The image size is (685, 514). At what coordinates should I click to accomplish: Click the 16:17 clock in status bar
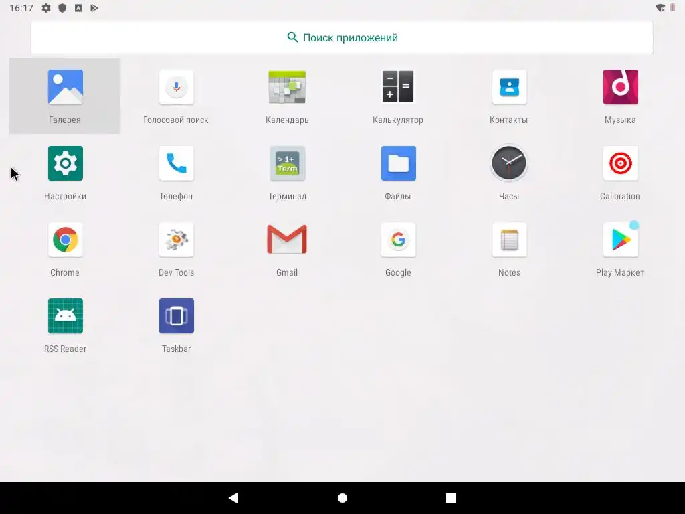pyautogui.click(x=21, y=8)
